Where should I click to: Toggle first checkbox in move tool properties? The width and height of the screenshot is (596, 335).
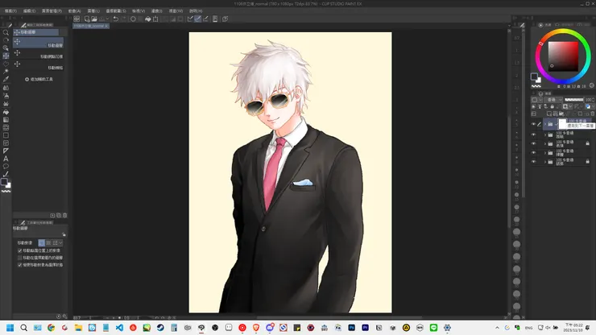point(20,250)
